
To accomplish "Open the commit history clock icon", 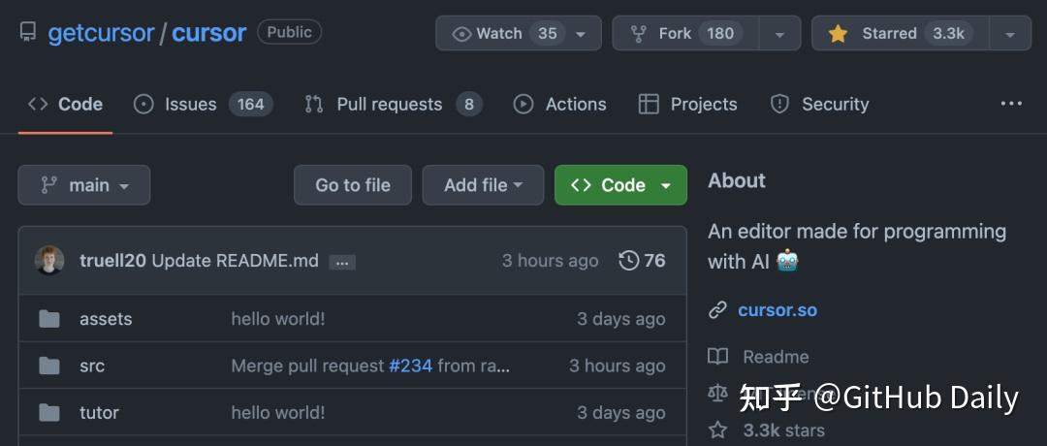I will tap(629, 260).
